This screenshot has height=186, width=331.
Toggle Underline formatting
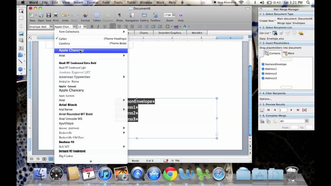point(105,27)
